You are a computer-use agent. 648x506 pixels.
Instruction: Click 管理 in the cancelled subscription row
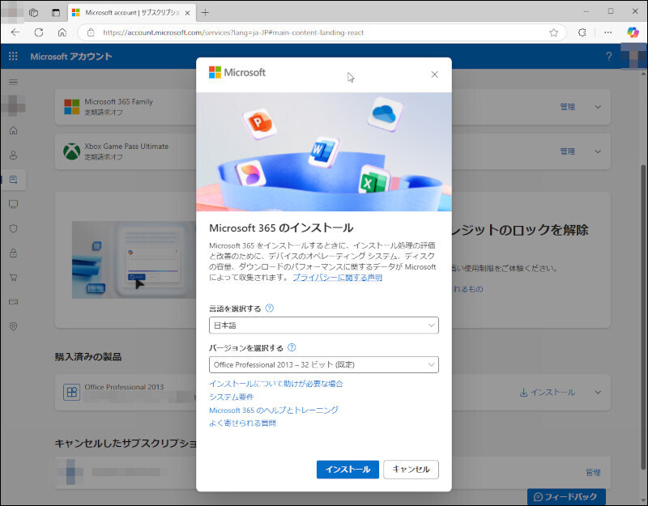click(593, 473)
